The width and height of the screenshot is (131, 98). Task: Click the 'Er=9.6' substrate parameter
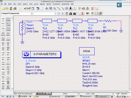86,67
